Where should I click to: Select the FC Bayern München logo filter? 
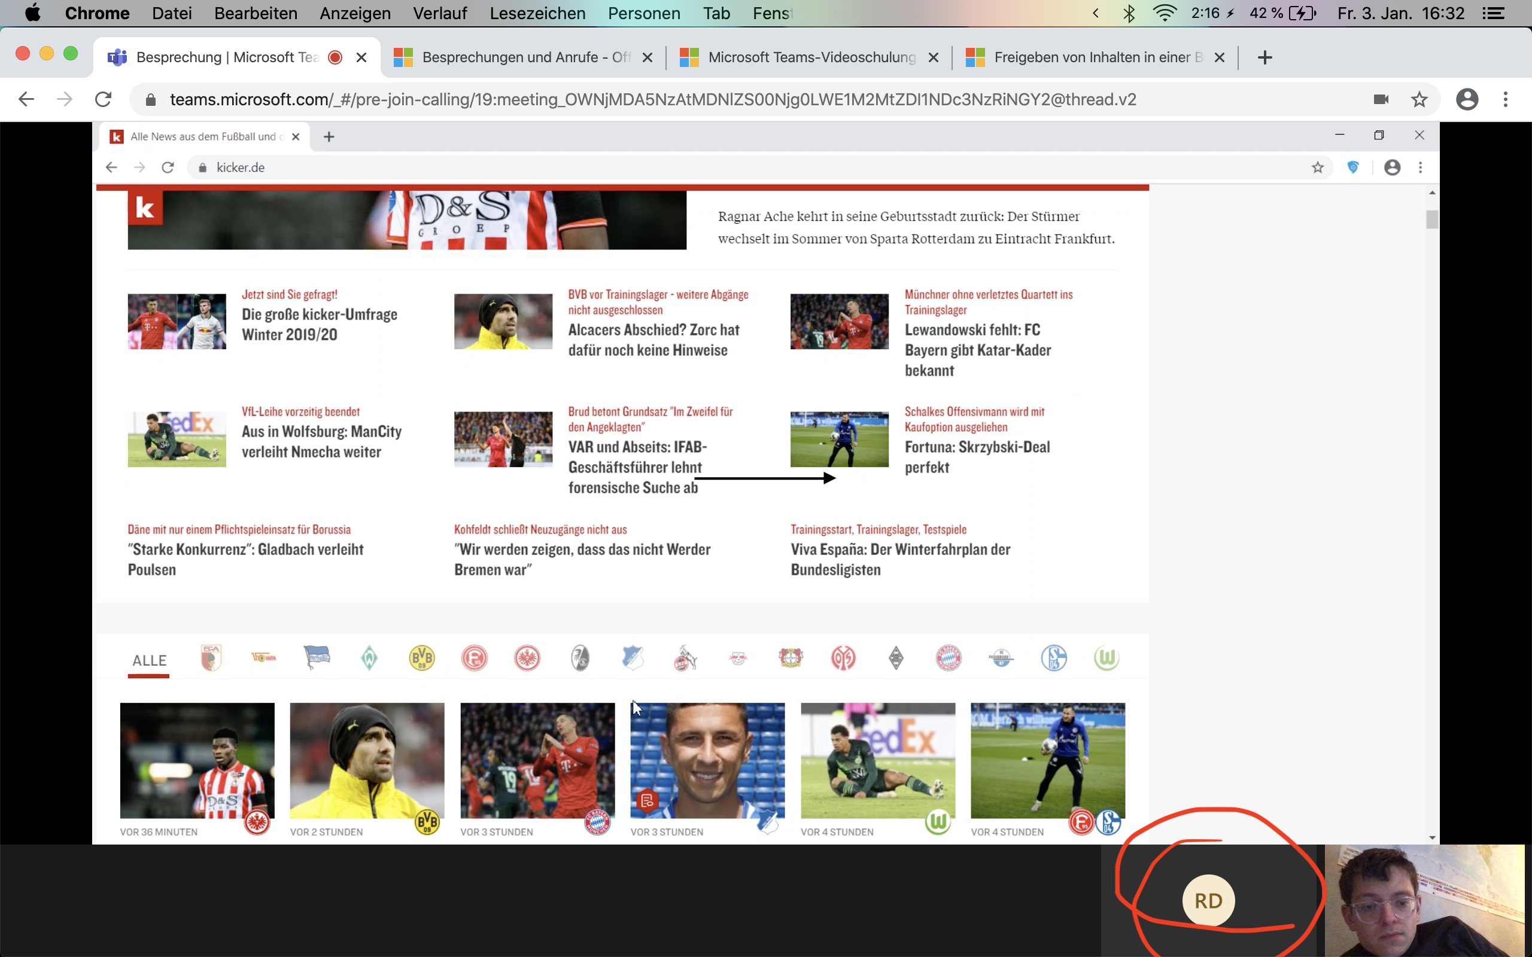pos(949,659)
